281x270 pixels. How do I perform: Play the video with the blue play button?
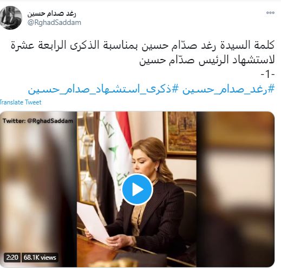point(138,189)
